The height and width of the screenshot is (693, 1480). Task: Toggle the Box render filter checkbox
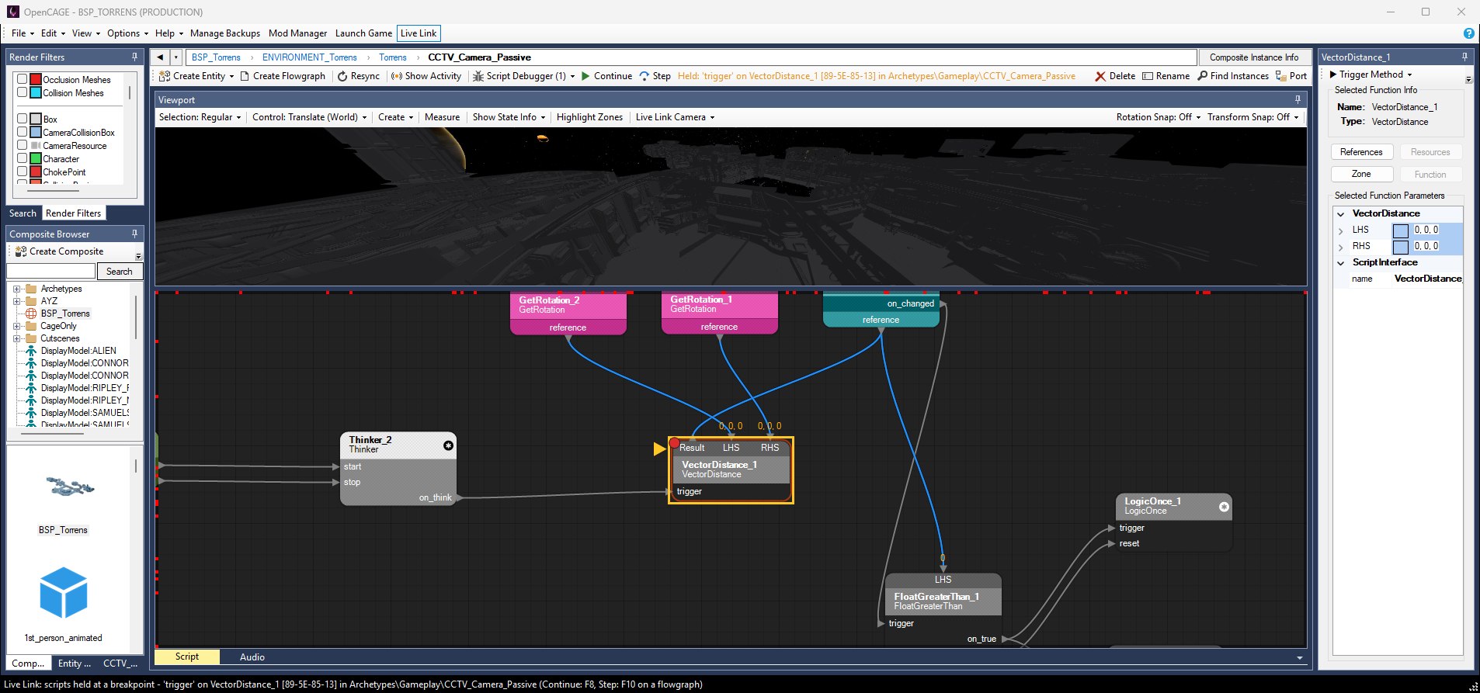click(23, 120)
